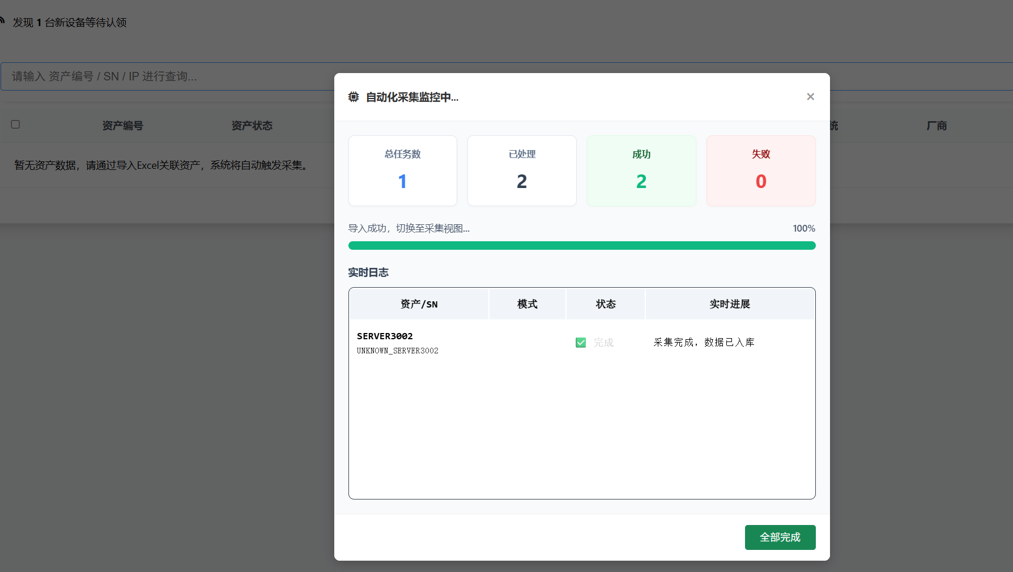Click the 资产/SN column header
The image size is (1013, 572).
click(x=419, y=304)
